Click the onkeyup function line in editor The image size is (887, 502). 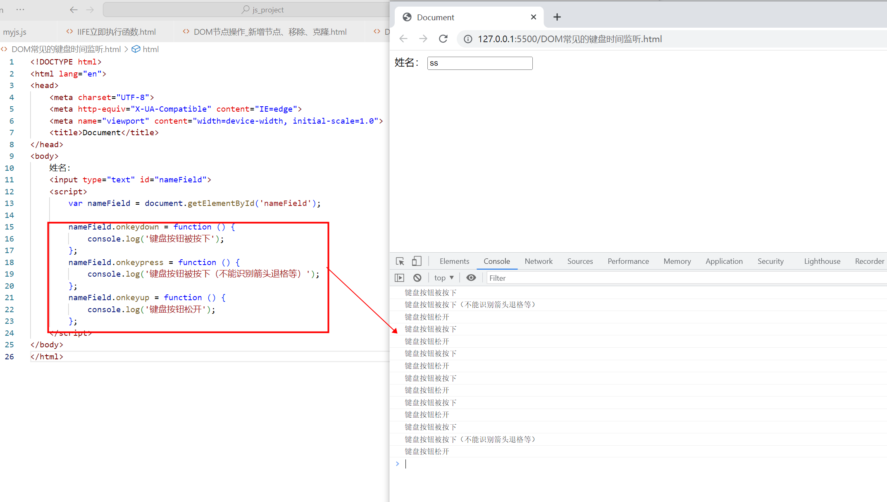[x=147, y=298]
